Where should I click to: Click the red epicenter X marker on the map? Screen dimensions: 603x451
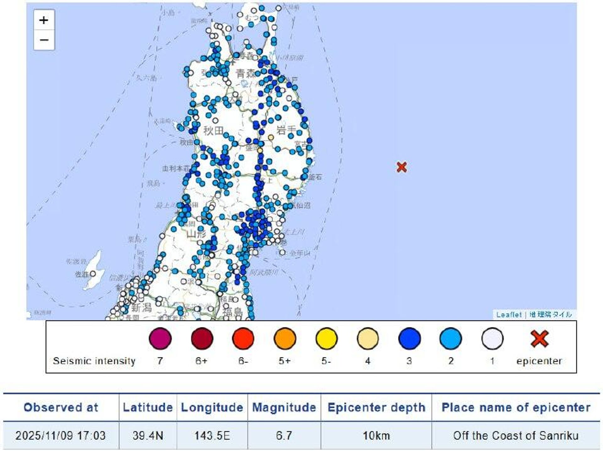click(x=402, y=167)
